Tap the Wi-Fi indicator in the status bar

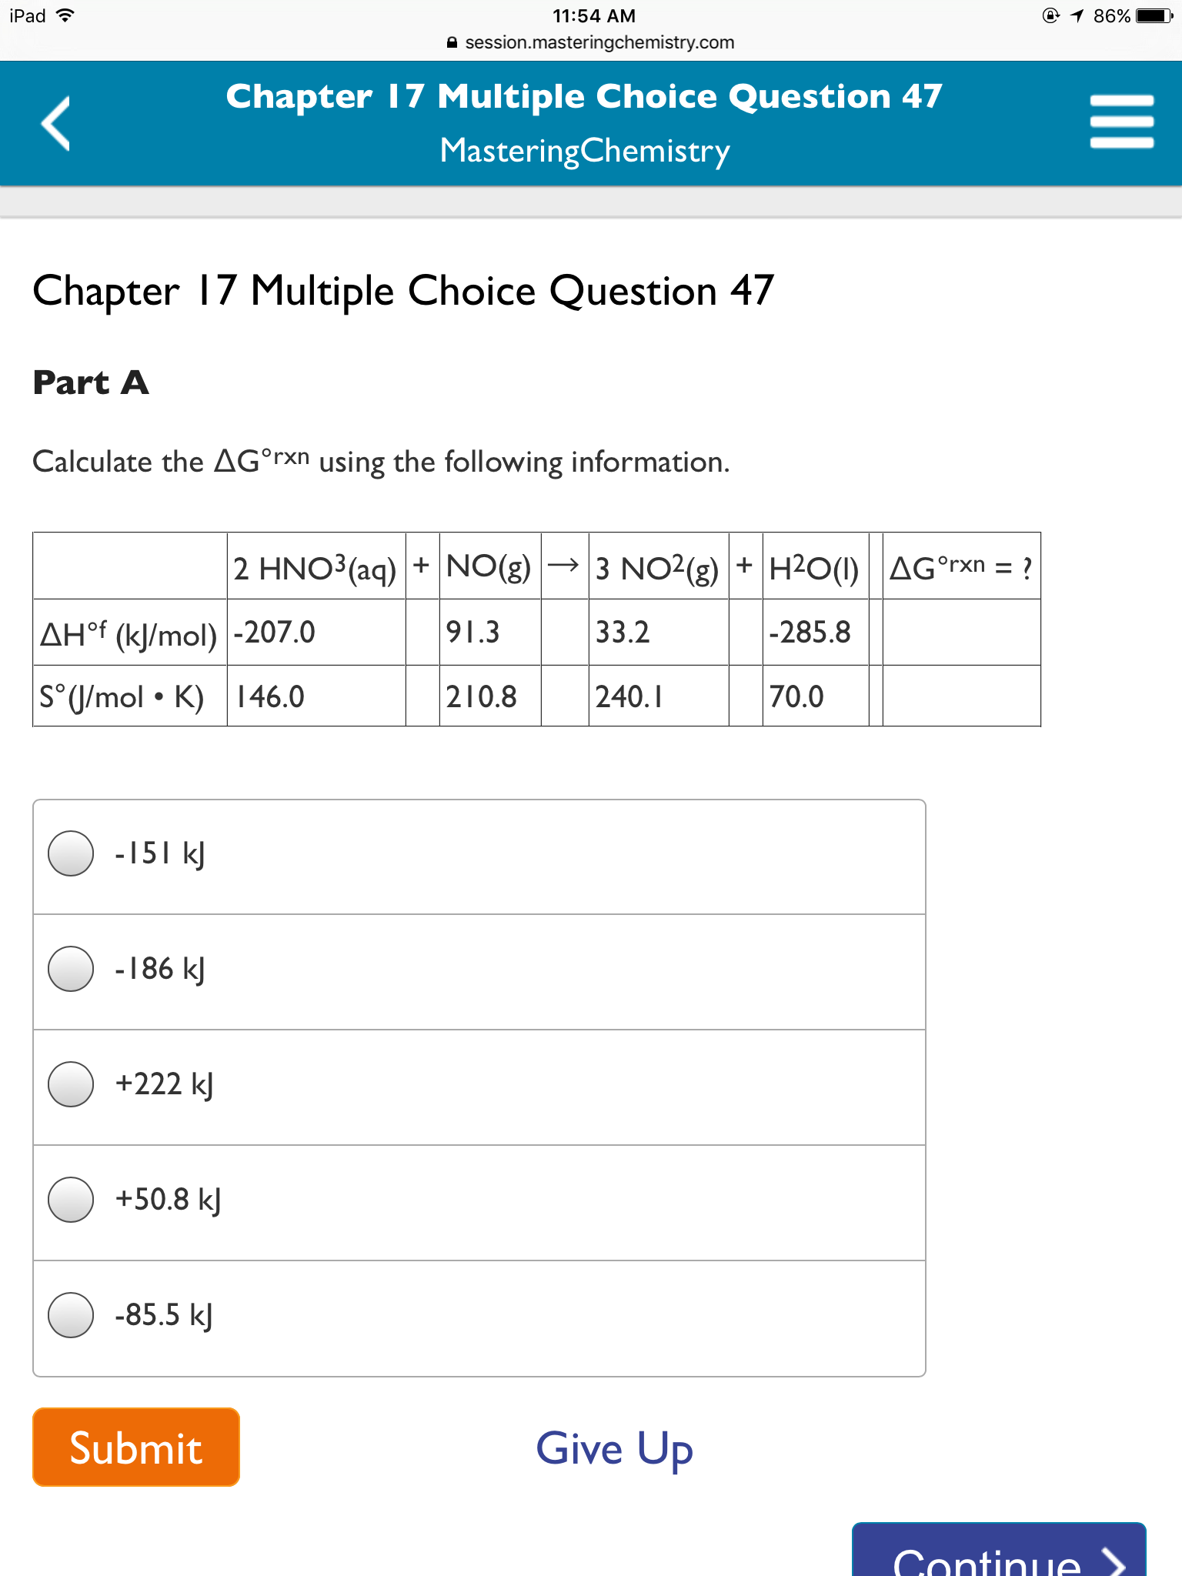pyautogui.click(x=65, y=15)
